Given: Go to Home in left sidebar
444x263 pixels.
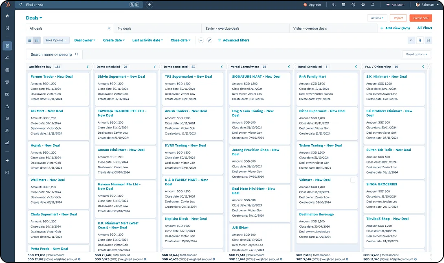Looking at the screenshot, I should click(7, 16).
